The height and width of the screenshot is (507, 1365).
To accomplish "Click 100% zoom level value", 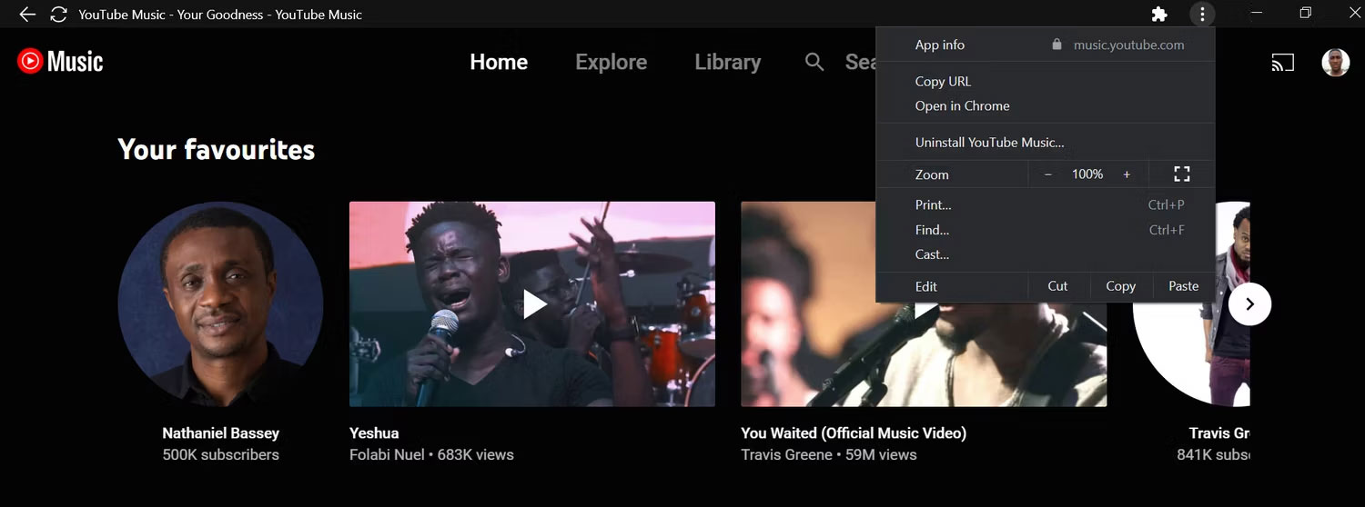I will 1087,174.
